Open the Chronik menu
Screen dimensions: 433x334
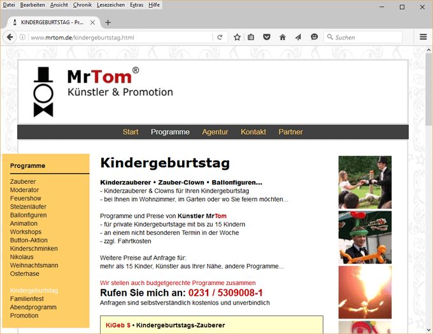tap(82, 4)
